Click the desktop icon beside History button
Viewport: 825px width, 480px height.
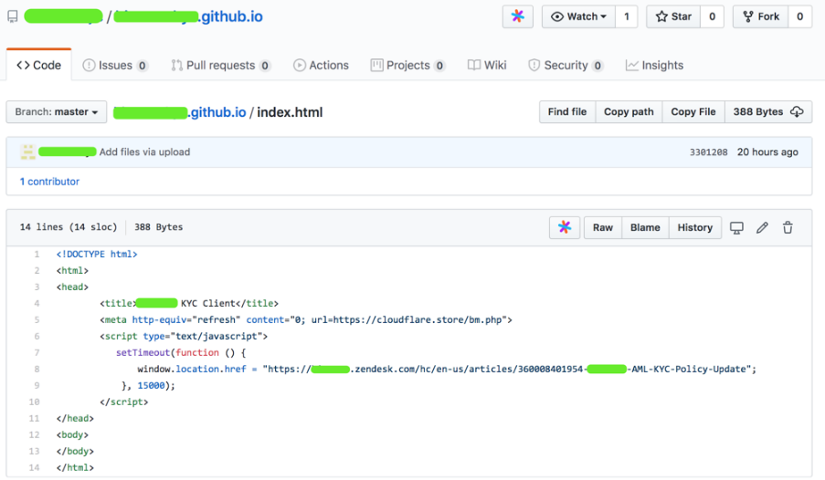pyautogui.click(x=736, y=227)
